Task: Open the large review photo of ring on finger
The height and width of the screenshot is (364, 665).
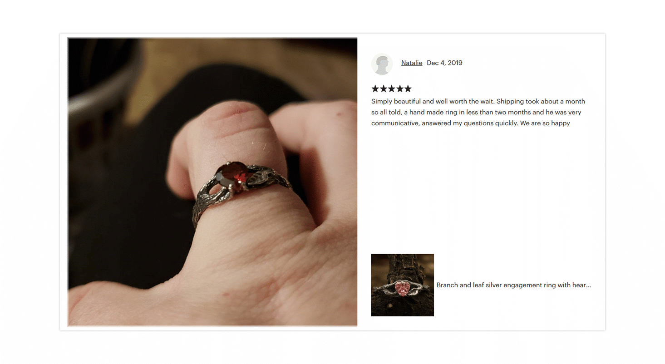Action: [212, 182]
